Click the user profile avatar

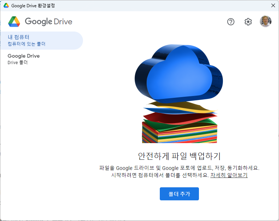[265, 21]
